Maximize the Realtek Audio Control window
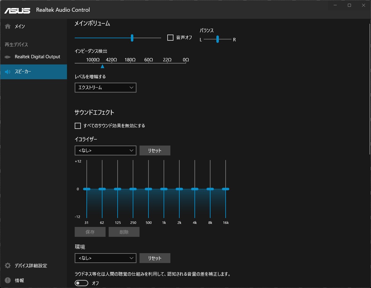Image resolution: width=371 pixels, height=288 pixels. point(349,5)
